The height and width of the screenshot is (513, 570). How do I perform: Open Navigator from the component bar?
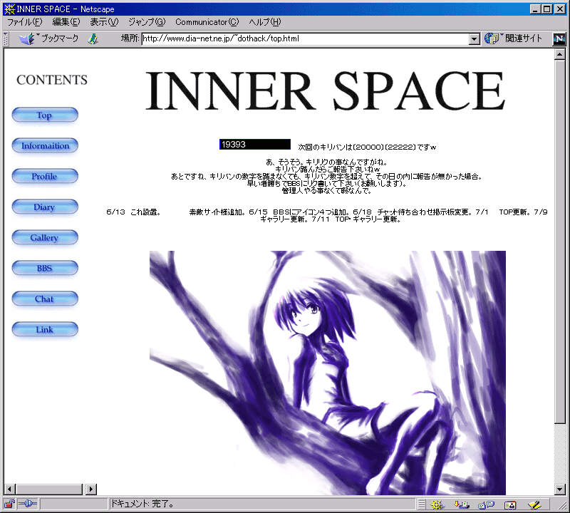point(437,504)
